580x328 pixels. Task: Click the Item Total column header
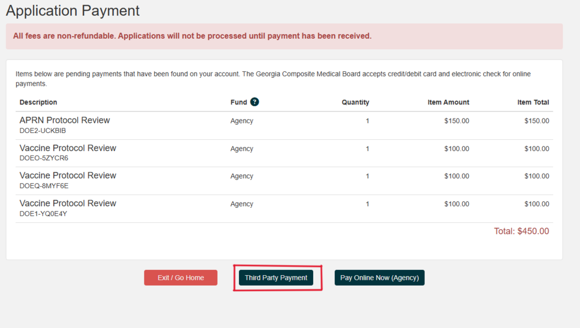point(533,102)
